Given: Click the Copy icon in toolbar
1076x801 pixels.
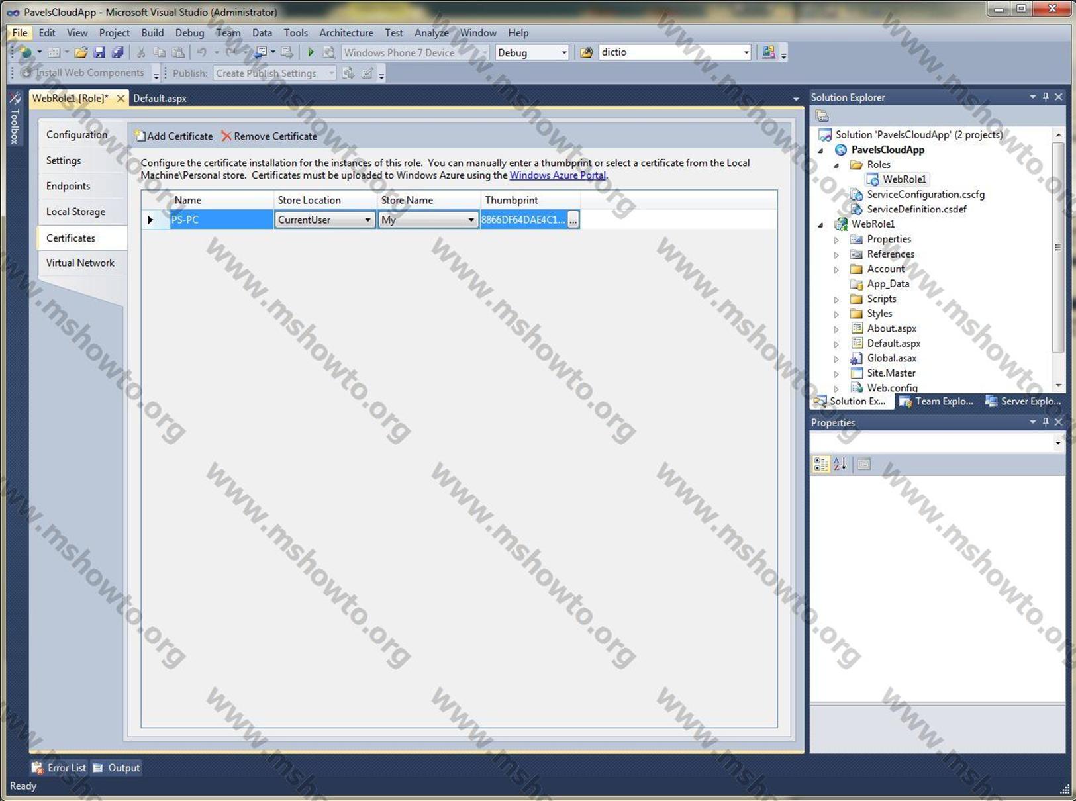Looking at the screenshot, I should coord(160,52).
